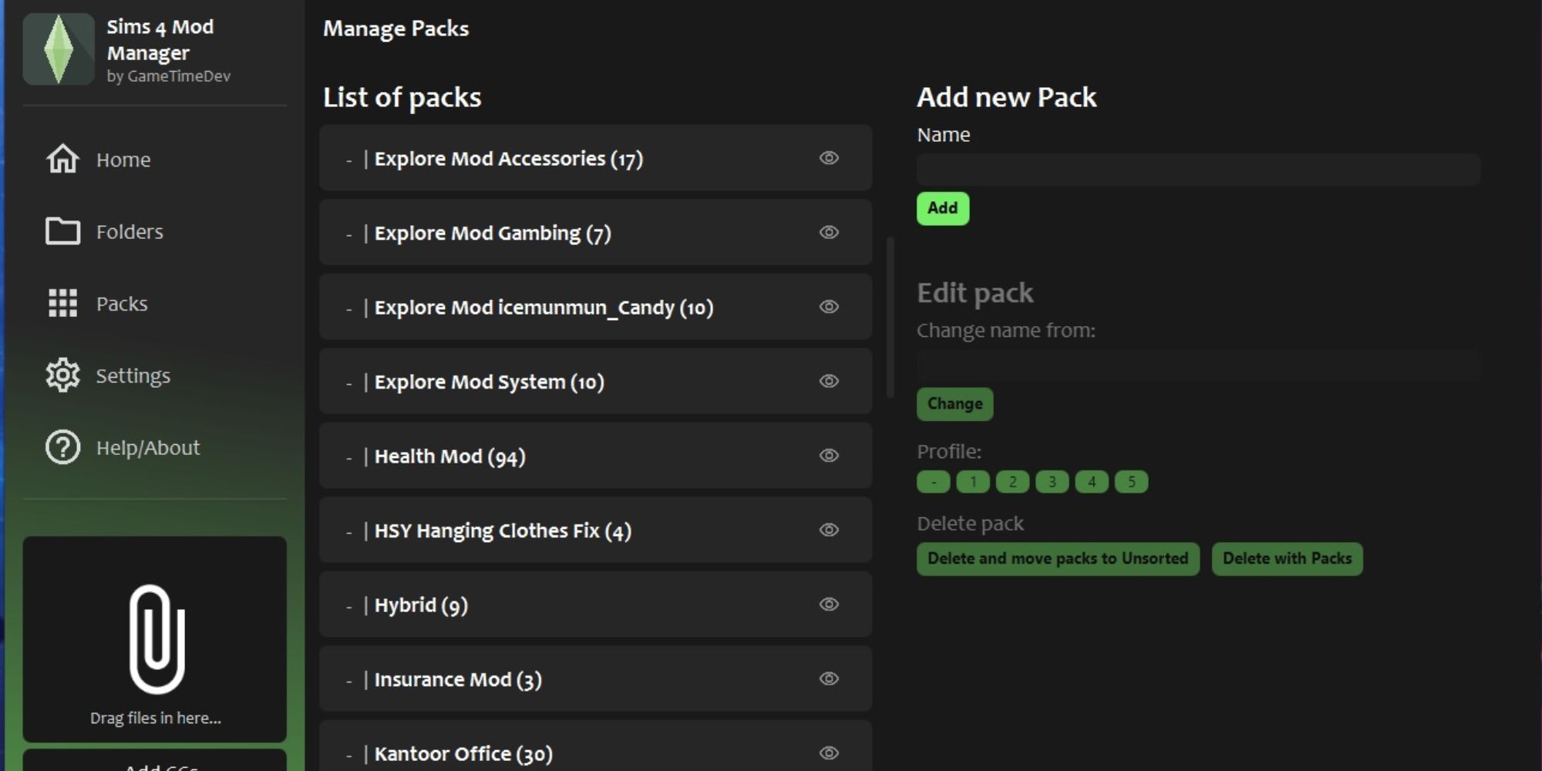The image size is (1542, 771).
Task: Click the Sims 4 plumbob logo icon
Action: (59, 49)
